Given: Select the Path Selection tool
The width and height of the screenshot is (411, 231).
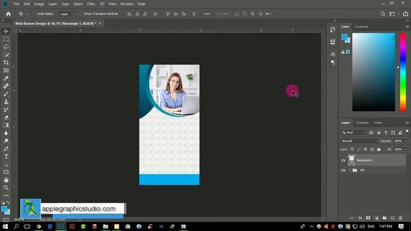Looking at the screenshot, I should (x=6, y=164).
